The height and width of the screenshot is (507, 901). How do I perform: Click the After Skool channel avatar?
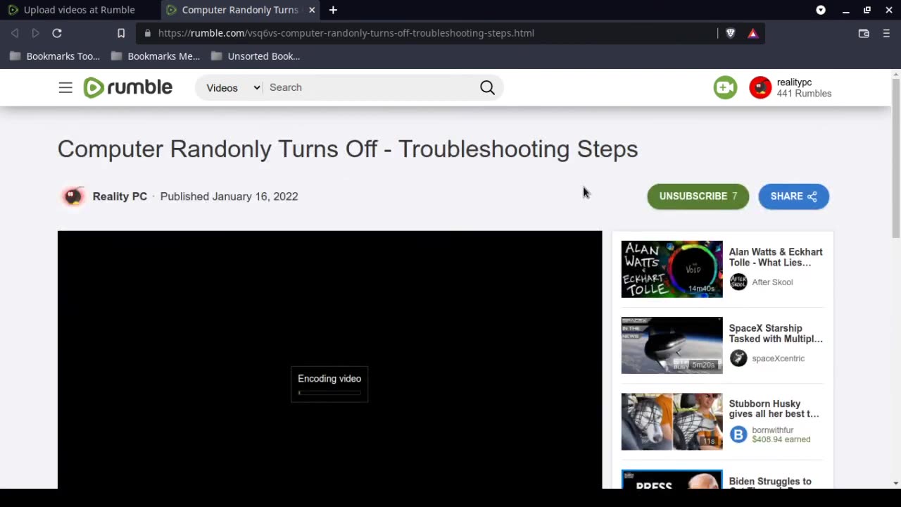(738, 282)
